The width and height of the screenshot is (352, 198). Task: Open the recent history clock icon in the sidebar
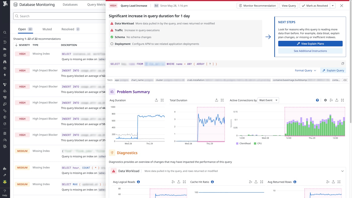[5, 42]
